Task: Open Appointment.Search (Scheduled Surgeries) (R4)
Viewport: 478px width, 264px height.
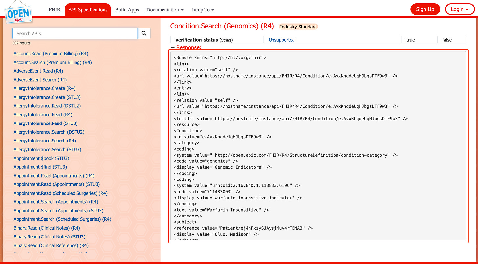Action: click(x=62, y=219)
